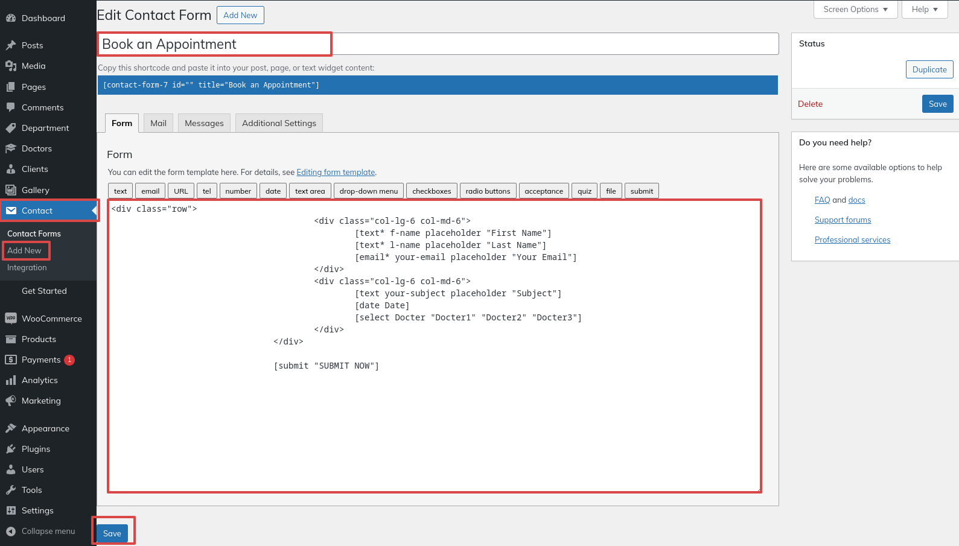The width and height of the screenshot is (959, 546).
Task: Click the Products archive icon
Action: [11, 339]
